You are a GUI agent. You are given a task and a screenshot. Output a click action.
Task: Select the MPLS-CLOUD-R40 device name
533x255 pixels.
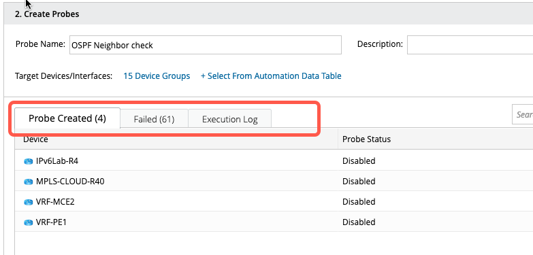click(x=70, y=182)
